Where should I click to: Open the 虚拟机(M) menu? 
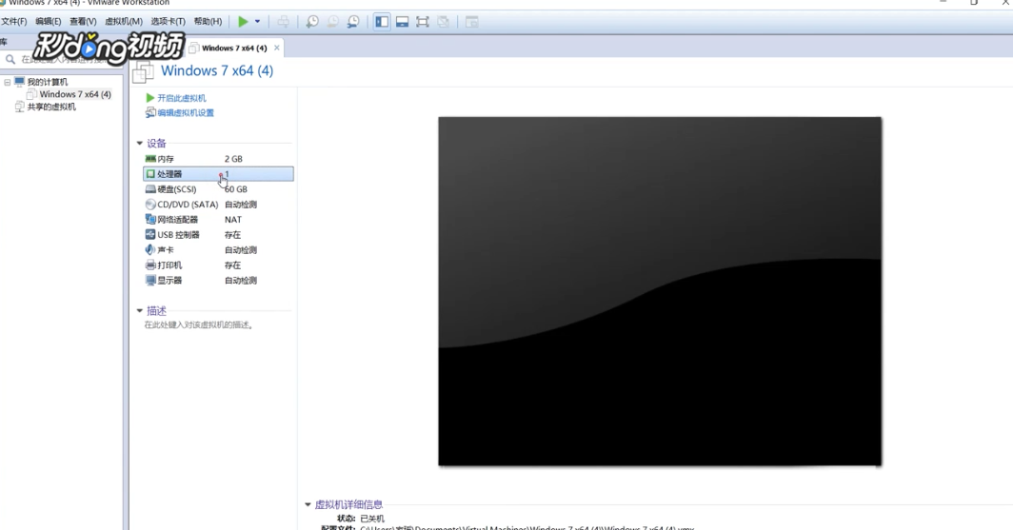coord(124,21)
